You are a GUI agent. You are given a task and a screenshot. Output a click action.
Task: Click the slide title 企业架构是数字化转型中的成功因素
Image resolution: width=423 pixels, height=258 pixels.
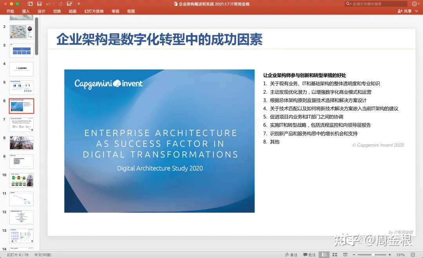(x=159, y=40)
